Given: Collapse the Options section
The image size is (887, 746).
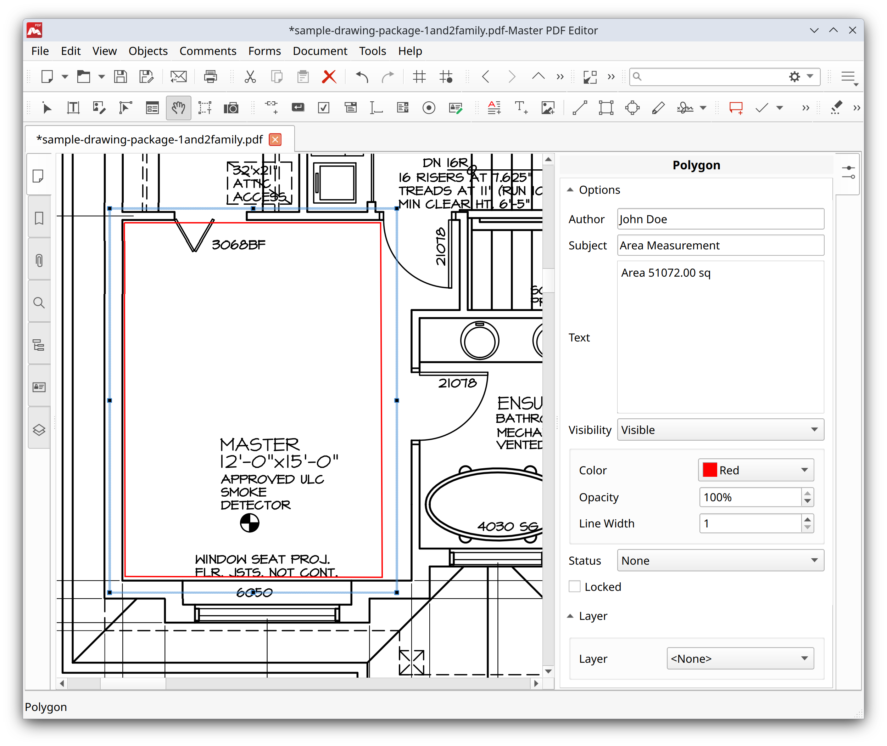Looking at the screenshot, I should tap(570, 190).
